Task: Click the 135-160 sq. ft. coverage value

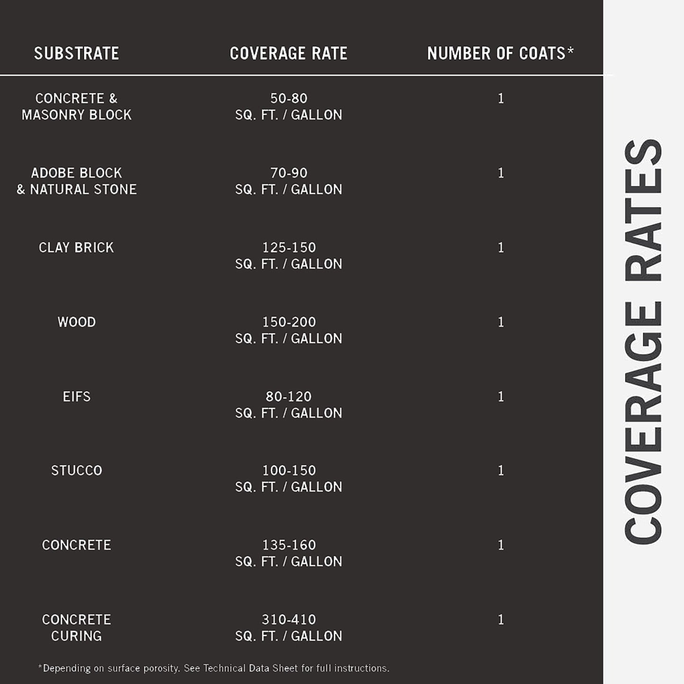Action: point(288,553)
